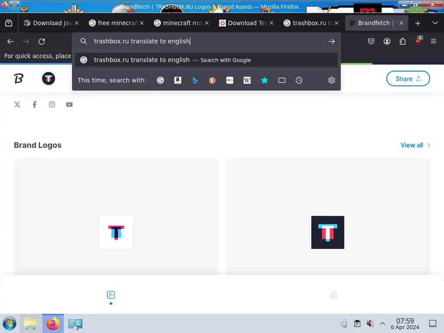Screen dimensions: 444x333
Task: Close the Brandfetch tab
Action: pos(402,23)
